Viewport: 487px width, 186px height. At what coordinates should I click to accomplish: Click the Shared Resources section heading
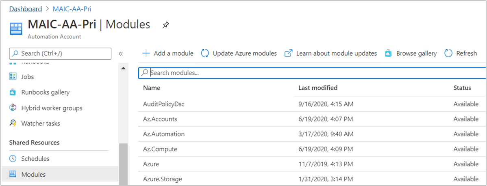pos(34,143)
